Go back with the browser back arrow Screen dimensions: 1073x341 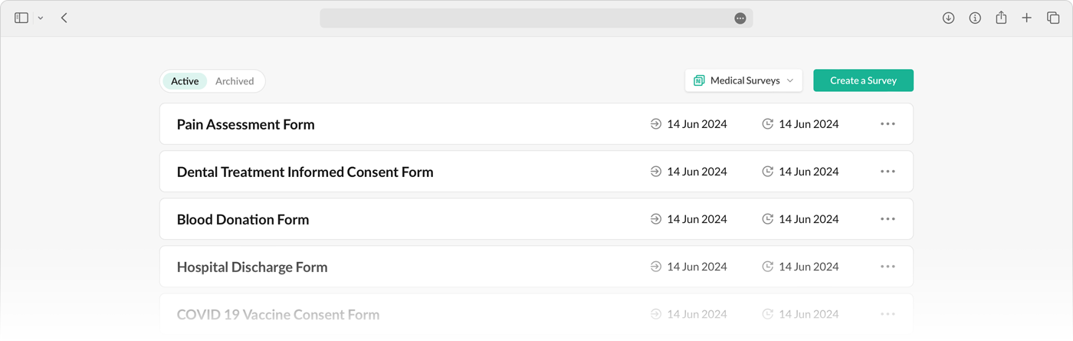(x=64, y=18)
